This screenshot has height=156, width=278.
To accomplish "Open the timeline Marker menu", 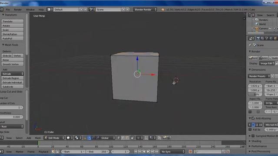I will [x=19, y=152].
